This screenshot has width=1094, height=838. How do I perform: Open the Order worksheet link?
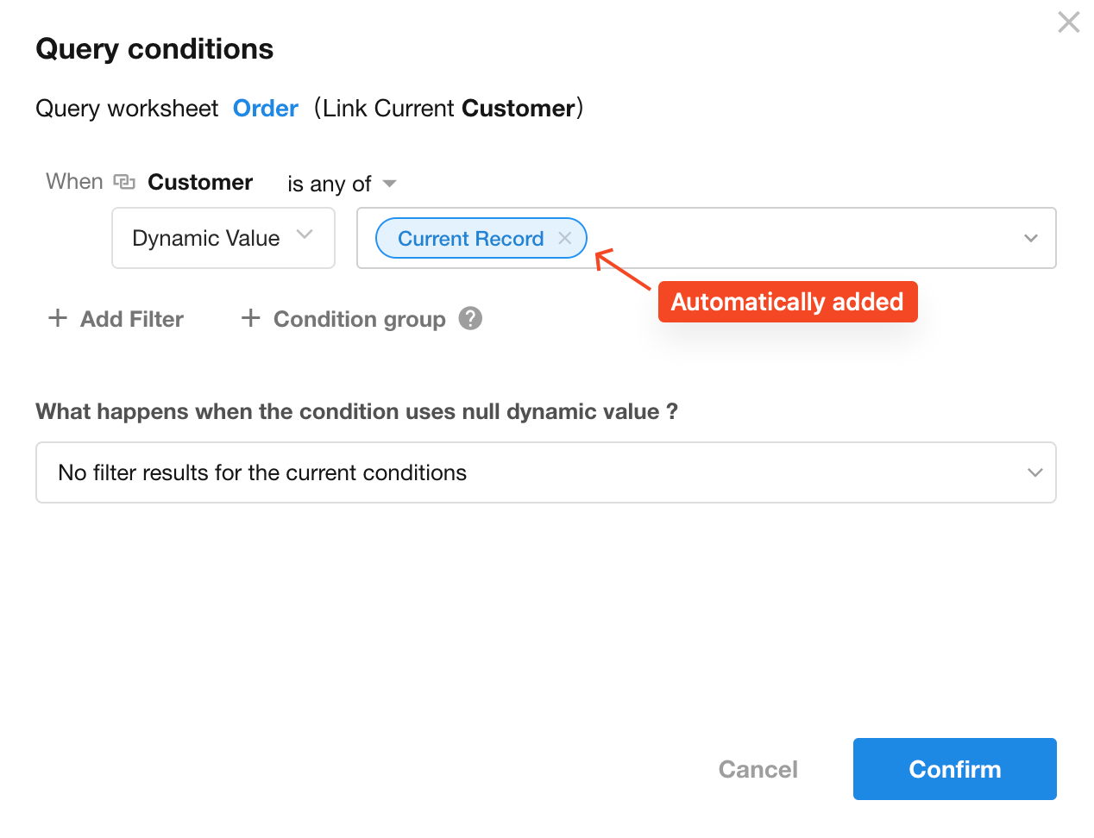click(x=266, y=109)
